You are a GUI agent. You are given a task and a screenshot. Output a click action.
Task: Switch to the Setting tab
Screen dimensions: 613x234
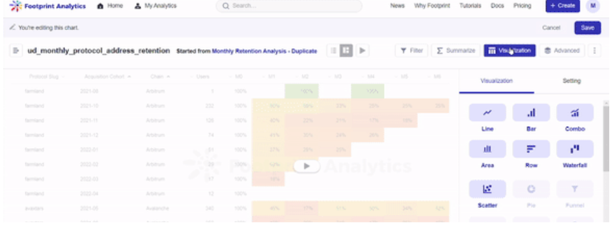click(571, 81)
